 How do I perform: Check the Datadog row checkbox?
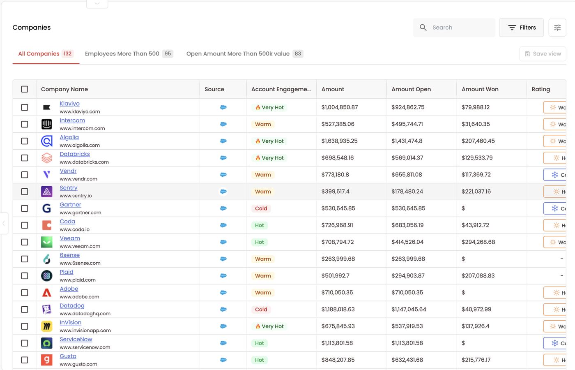coord(25,310)
